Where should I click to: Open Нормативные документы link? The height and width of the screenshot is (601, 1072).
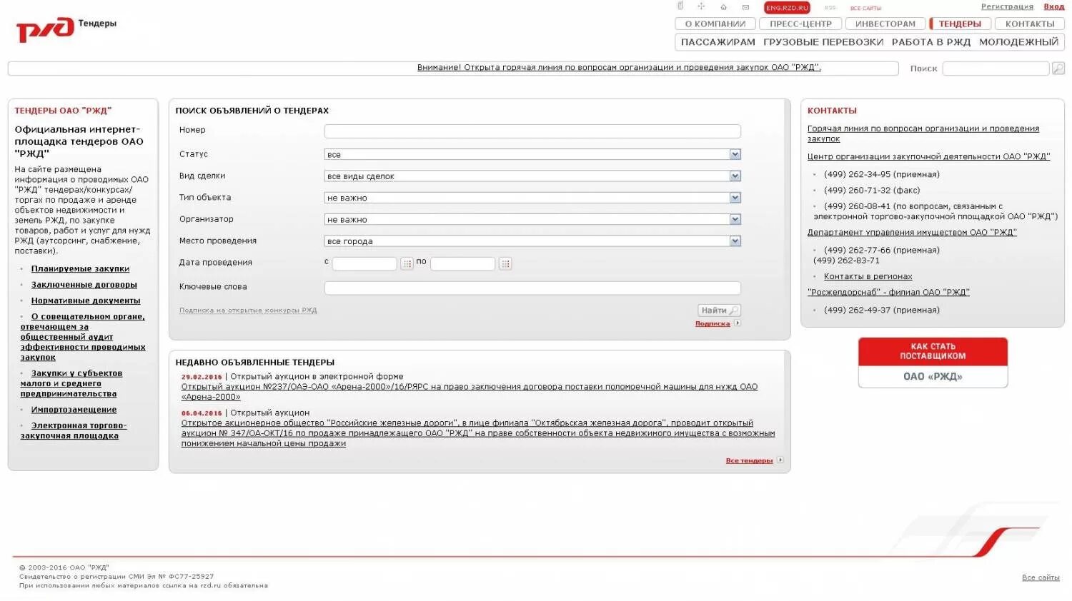coord(86,301)
